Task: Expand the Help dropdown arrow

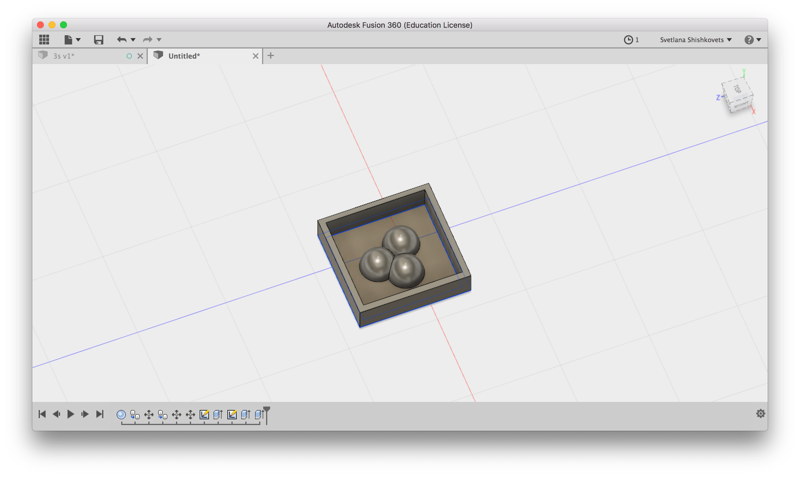Action: click(x=759, y=40)
